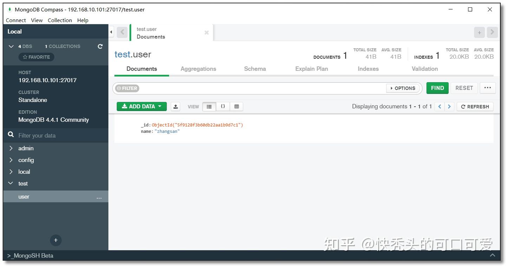Open the Collection menu
This screenshot has width=506, height=266.
[x=60, y=20]
